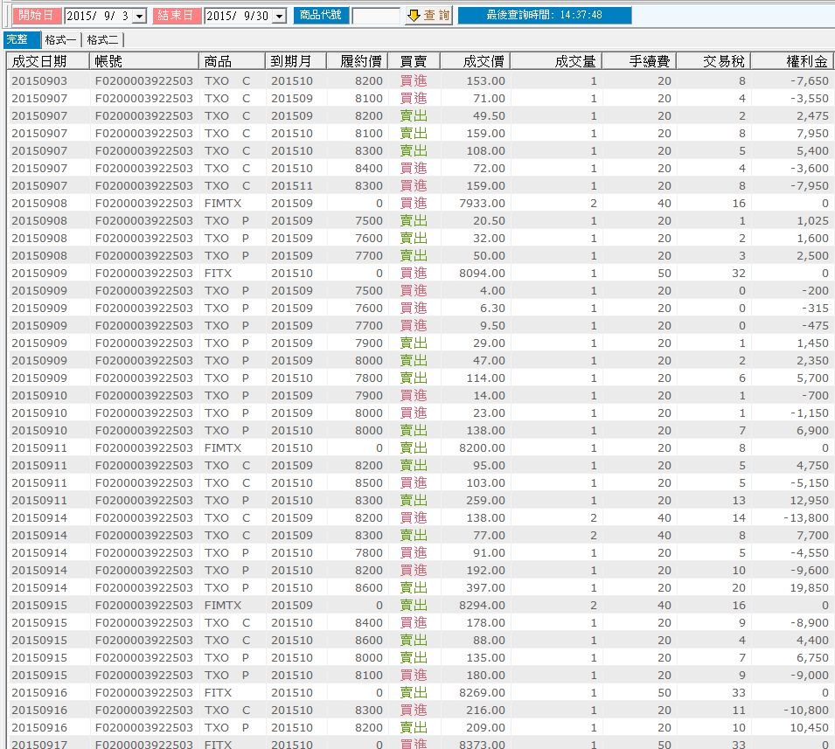Select the price cell 88.00

coord(489,641)
